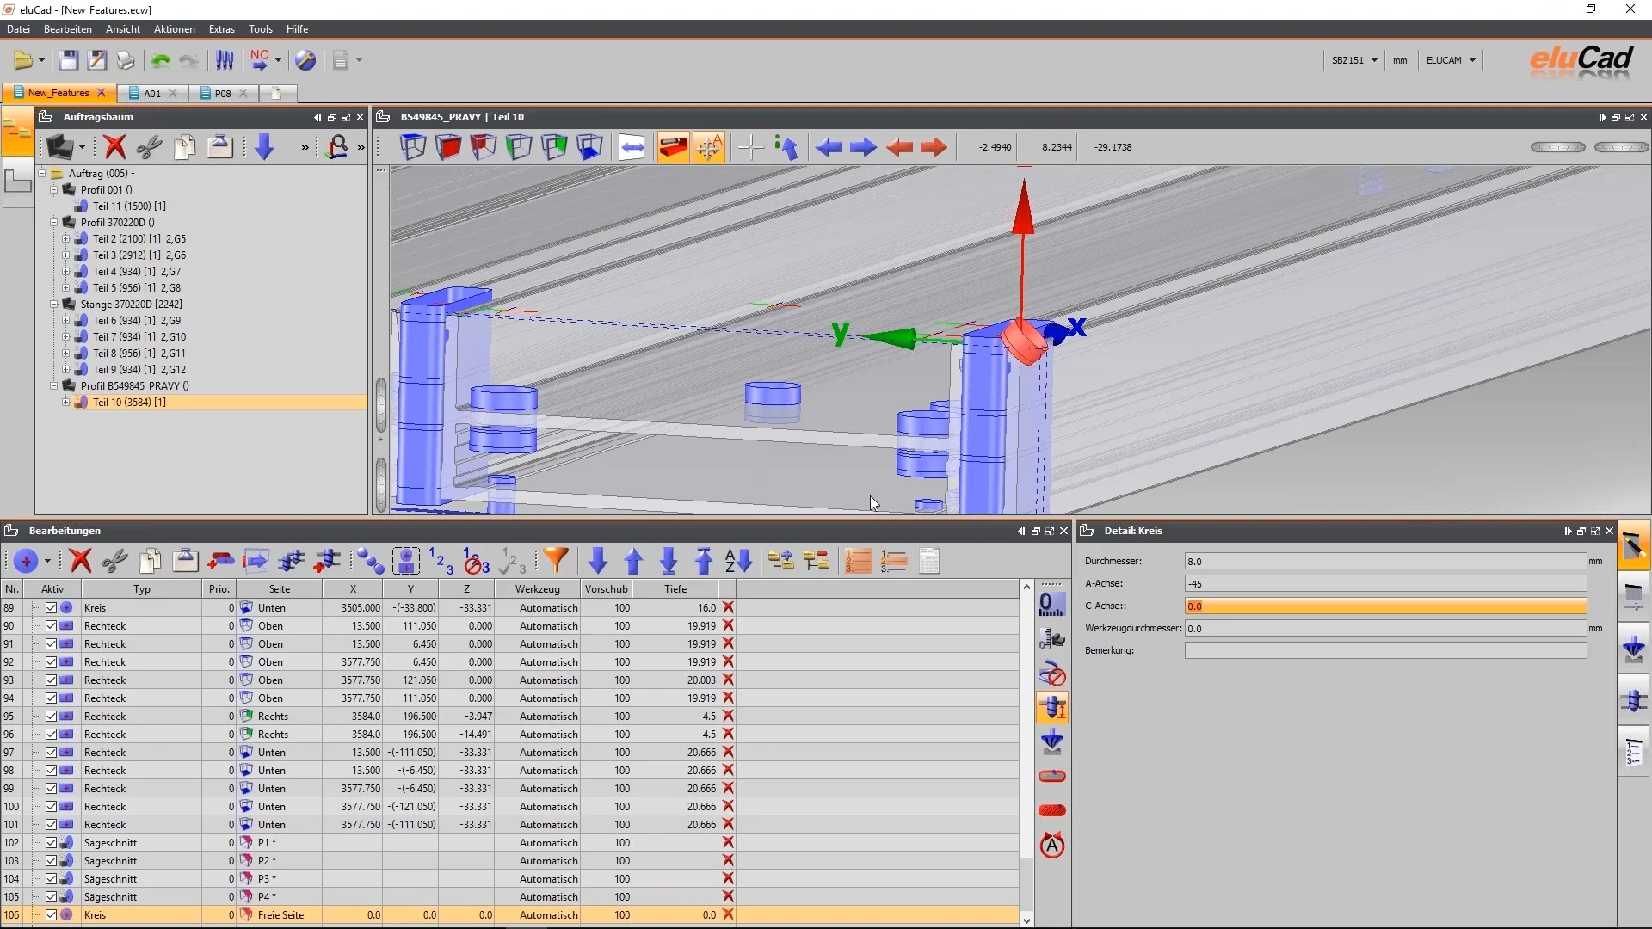Expand the Teil 10 (3584) tree node
The image size is (1652, 929).
[65, 403]
